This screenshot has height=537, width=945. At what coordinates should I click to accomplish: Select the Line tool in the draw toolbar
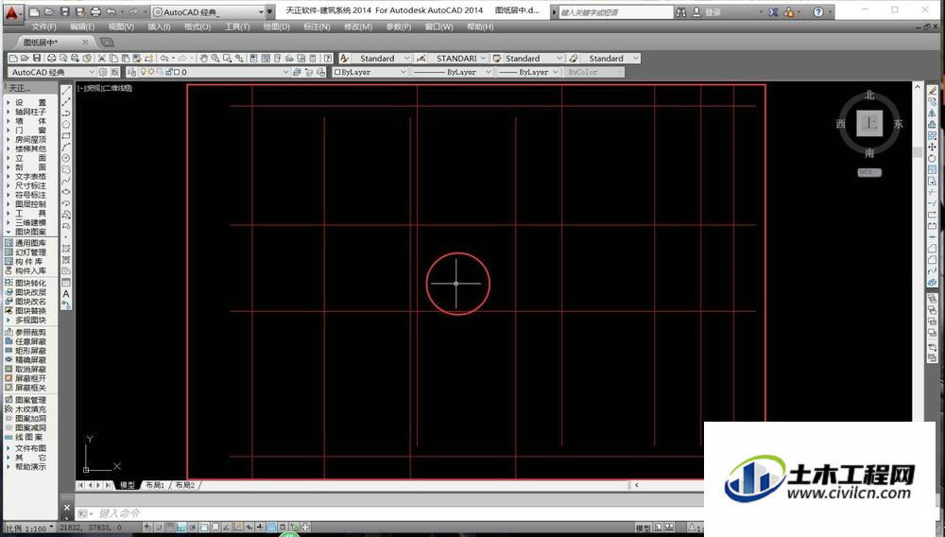pyautogui.click(x=66, y=89)
